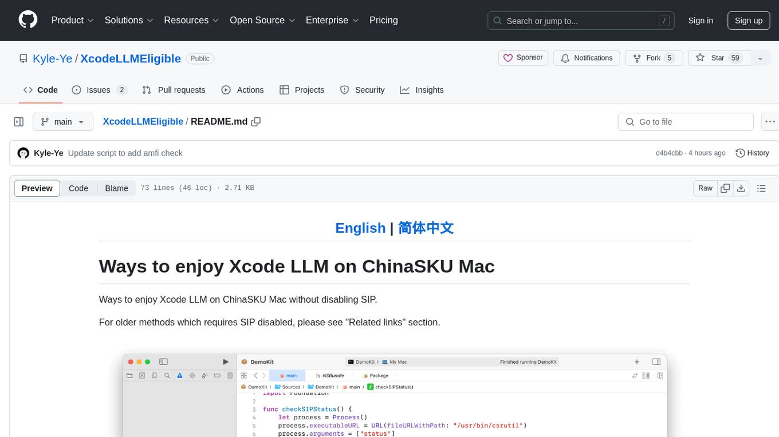This screenshot has height=437, width=779.
Task: Open the commit message 'Update script to add amfi check'
Action: pyautogui.click(x=125, y=153)
